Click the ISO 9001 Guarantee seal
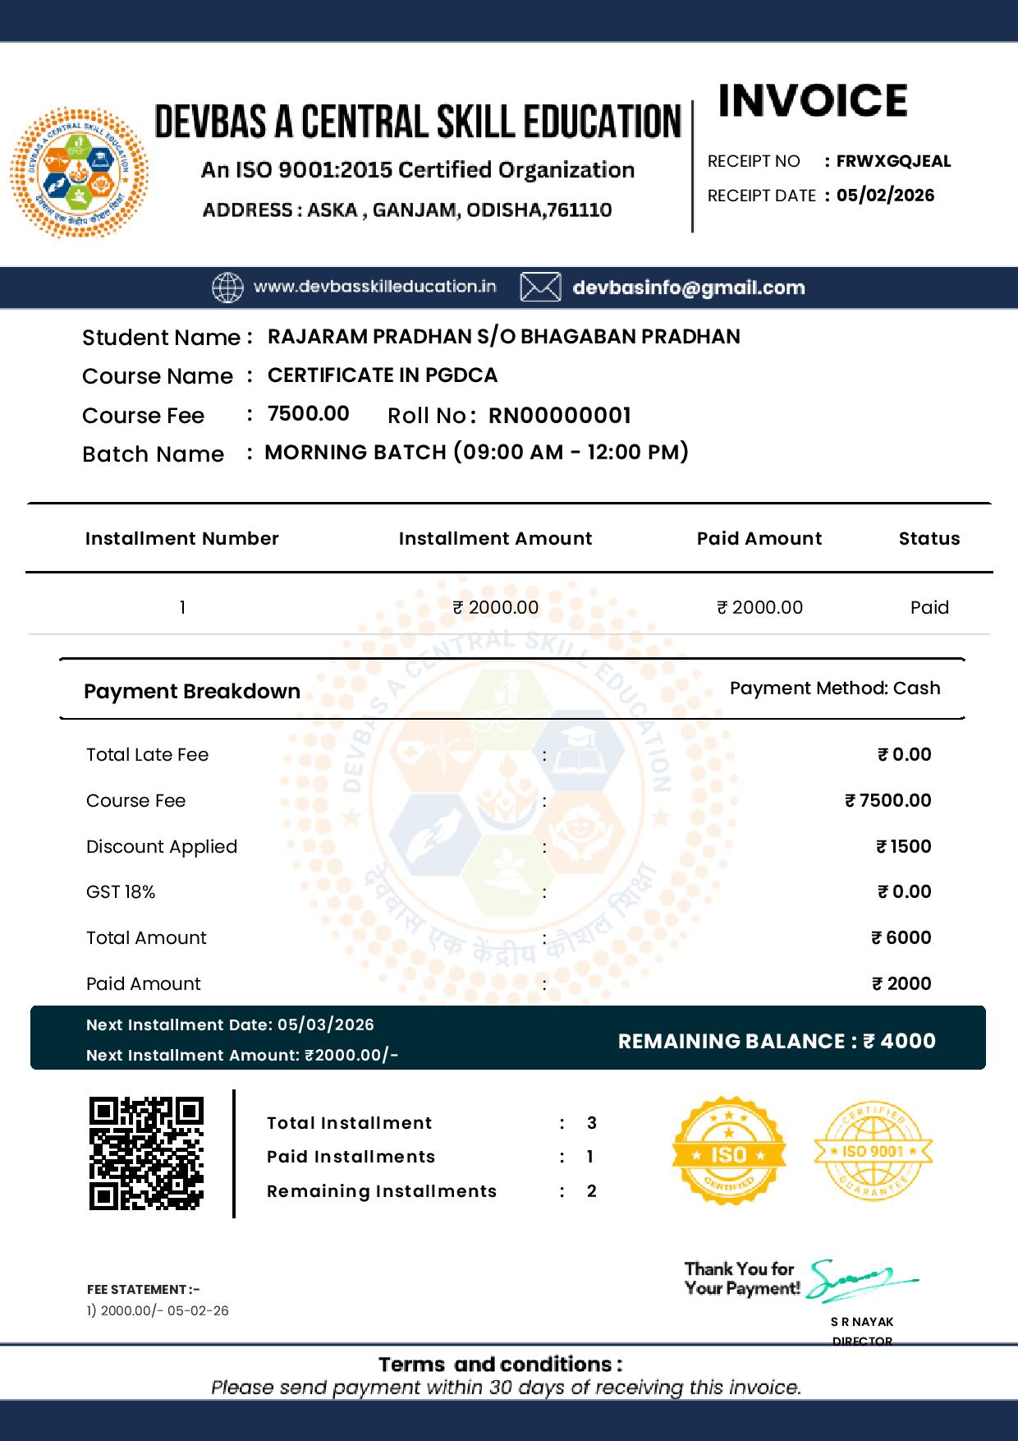The image size is (1018, 1441). click(x=873, y=1151)
